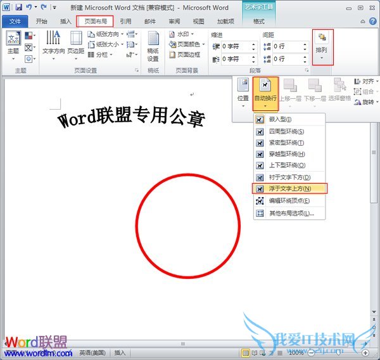Viewport: 380px width, 360px height.
Task: Click Rotate (旋转) option
Action: [365, 102]
